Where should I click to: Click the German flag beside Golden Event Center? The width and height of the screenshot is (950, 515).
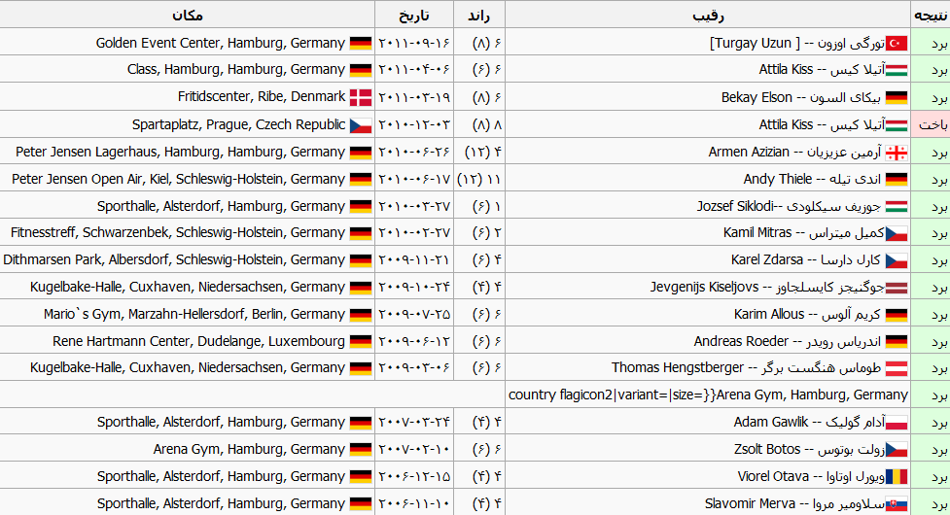click(x=361, y=43)
